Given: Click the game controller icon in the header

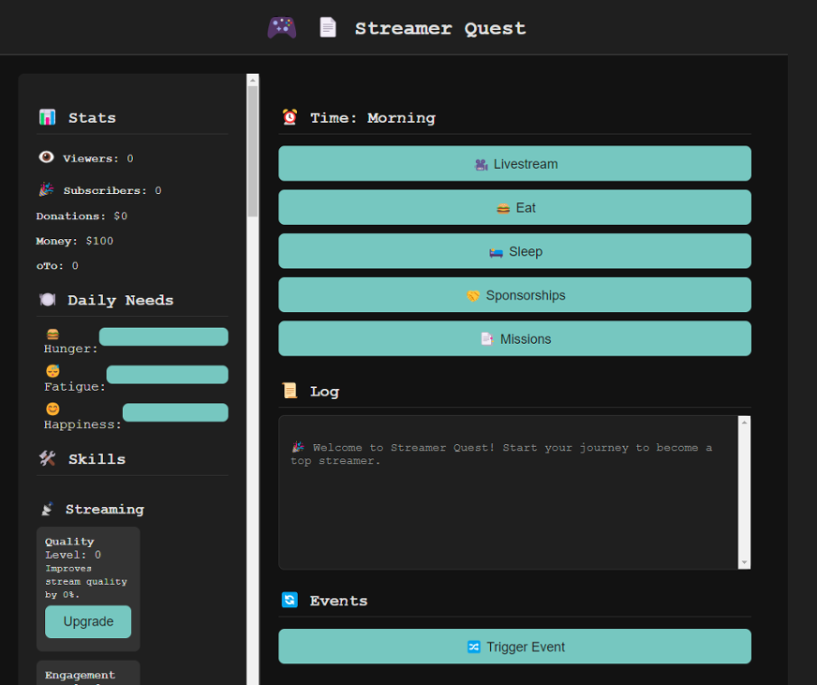Looking at the screenshot, I should (x=280, y=26).
